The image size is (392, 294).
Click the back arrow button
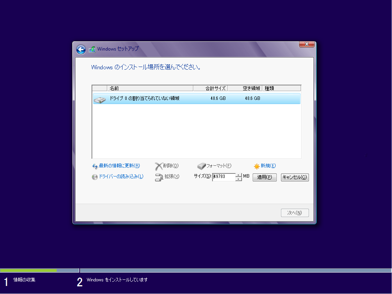(x=81, y=49)
